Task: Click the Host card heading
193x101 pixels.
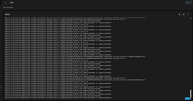Action: point(7,14)
